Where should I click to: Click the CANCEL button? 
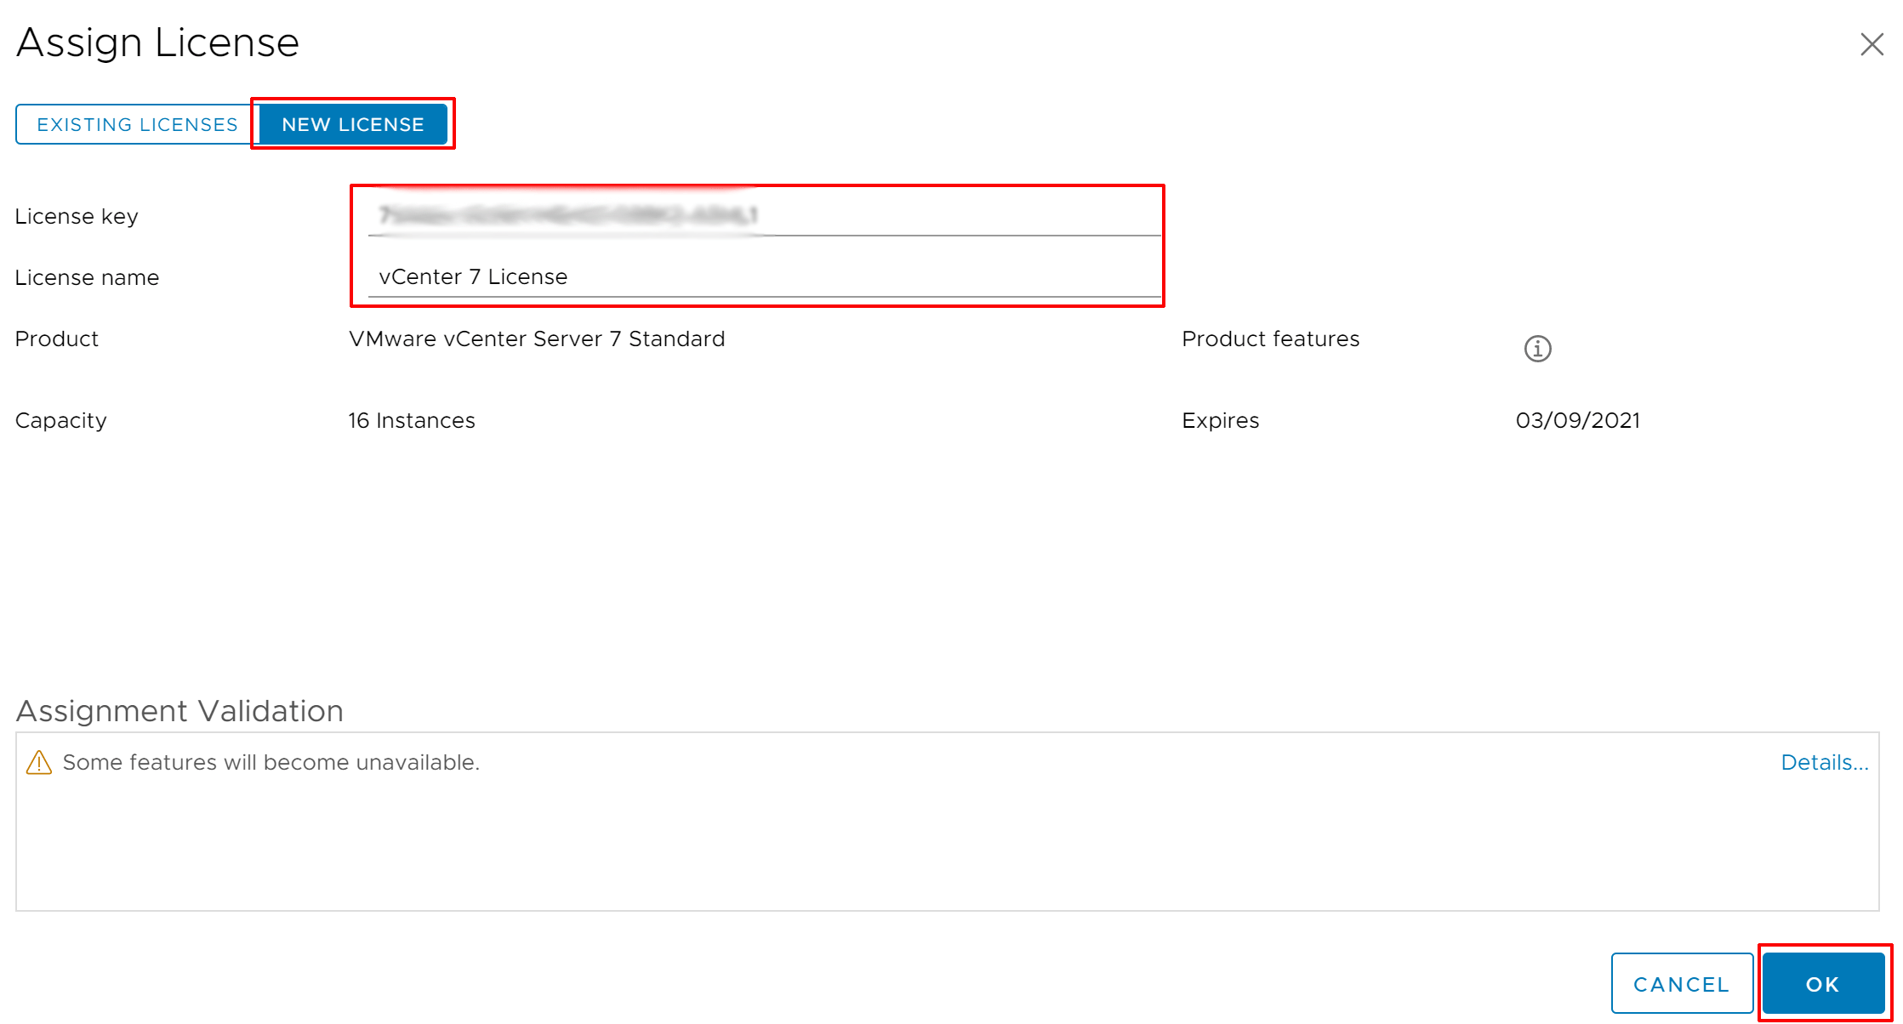click(1682, 983)
